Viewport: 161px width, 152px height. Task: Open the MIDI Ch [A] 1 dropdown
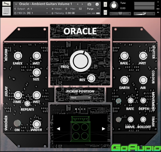click(x=32, y=13)
